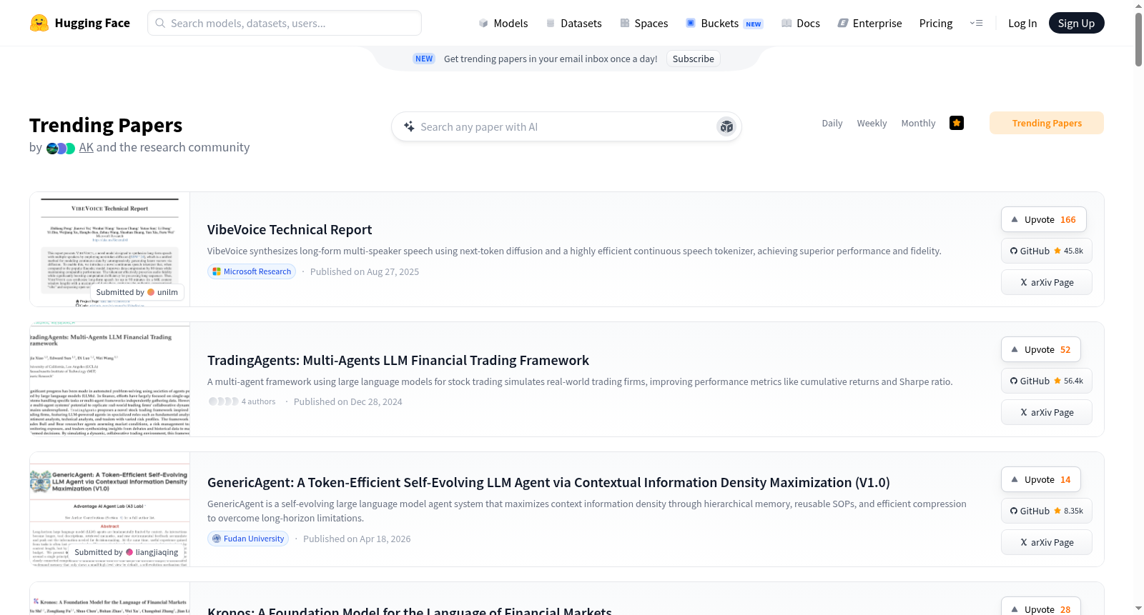The image size is (1144, 615).
Task: Click the 4 authors label
Action: [258, 401]
